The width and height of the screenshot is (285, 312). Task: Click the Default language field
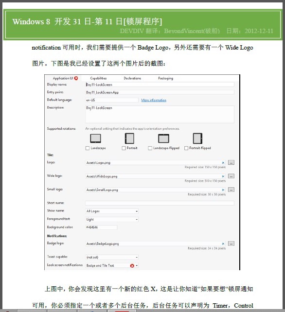pyautogui.click(x=112, y=100)
